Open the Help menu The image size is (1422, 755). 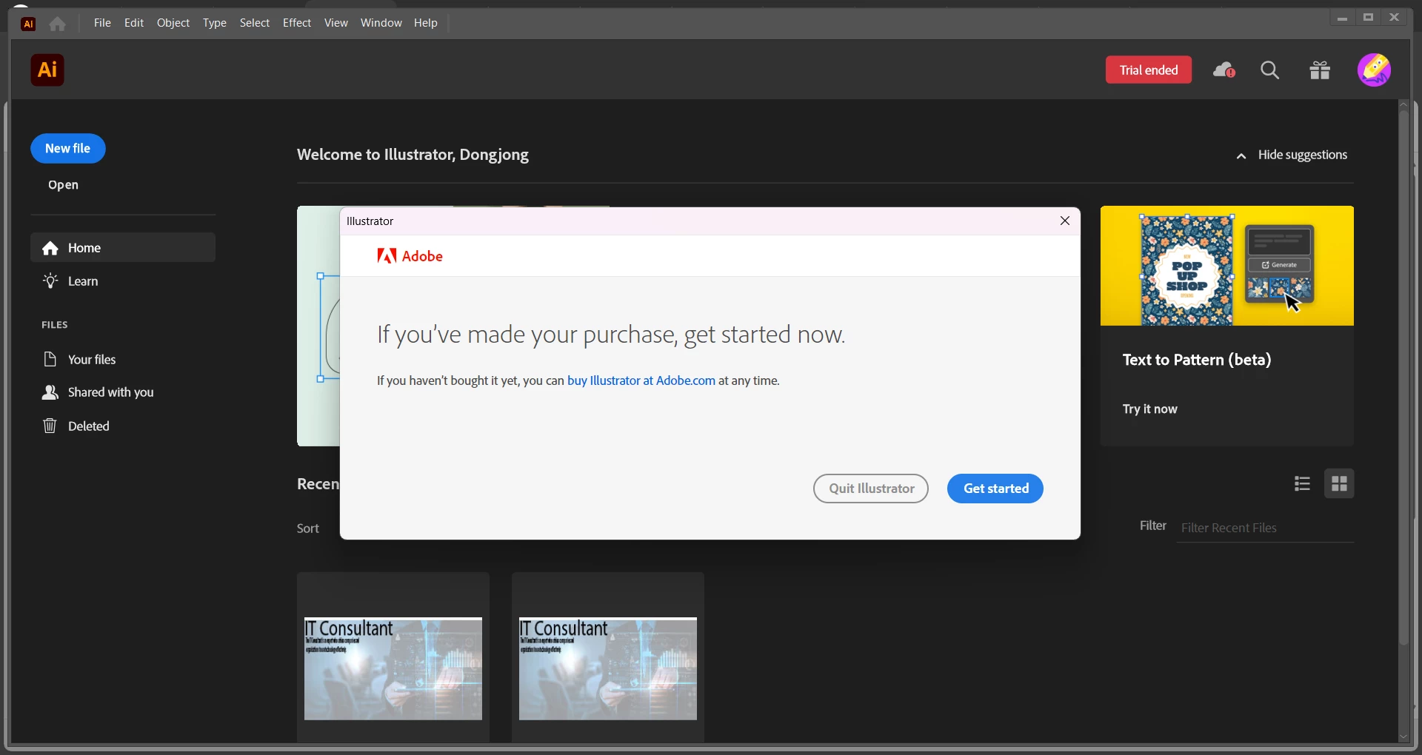click(426, 23)
